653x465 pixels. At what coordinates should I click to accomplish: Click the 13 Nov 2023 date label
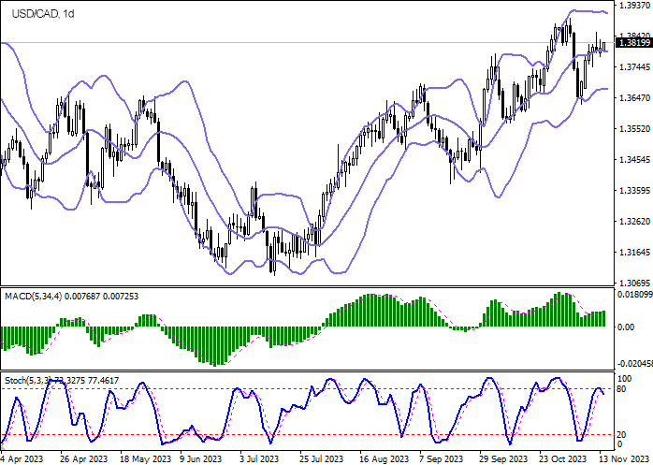621,458
